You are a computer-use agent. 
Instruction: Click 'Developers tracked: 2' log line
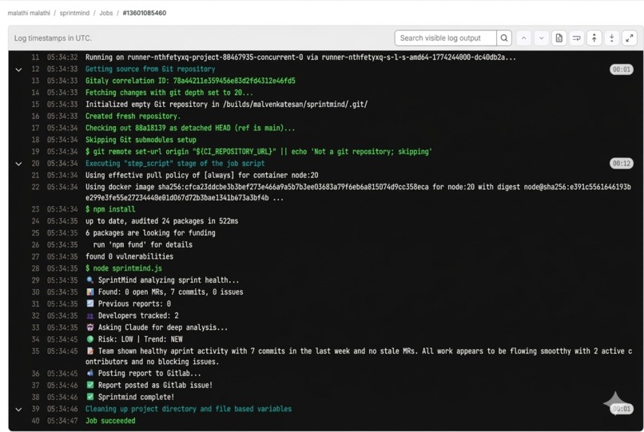(132, 315)
